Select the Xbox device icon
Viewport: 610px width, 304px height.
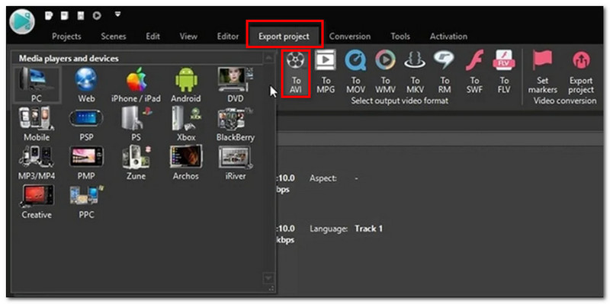186,123
